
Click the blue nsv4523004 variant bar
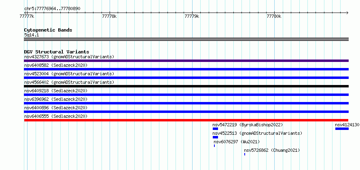pos(186,78)
